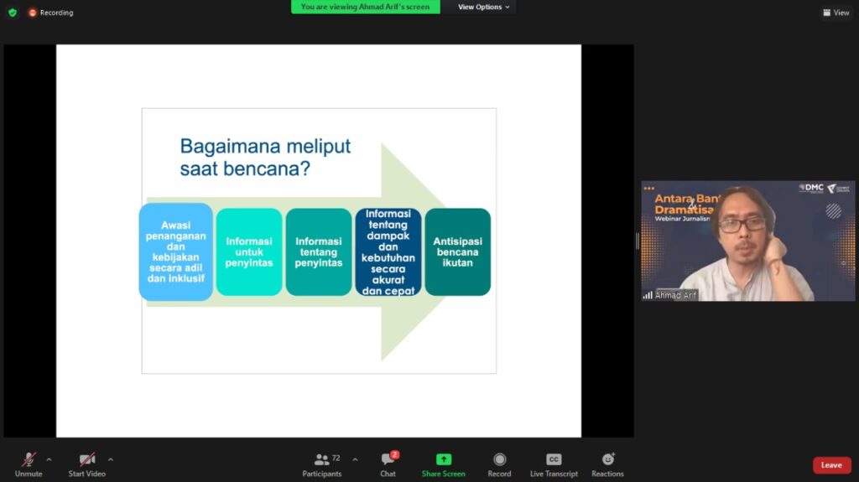The width and height of the screenshot is (859, 482).
Task: Click the Record icon
Action: click(499, 460)
